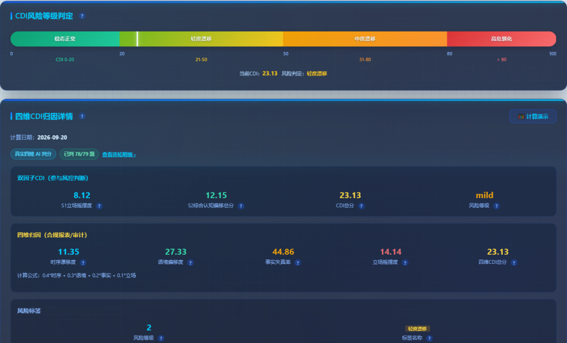Show help for S2综合认知偏移总分

241,206
